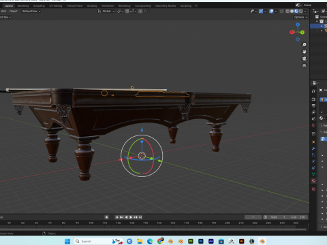This screenshot has width=327, height=245.
Task: Open the viewport shading options dropdown
Action: click(x=305, y=11)
